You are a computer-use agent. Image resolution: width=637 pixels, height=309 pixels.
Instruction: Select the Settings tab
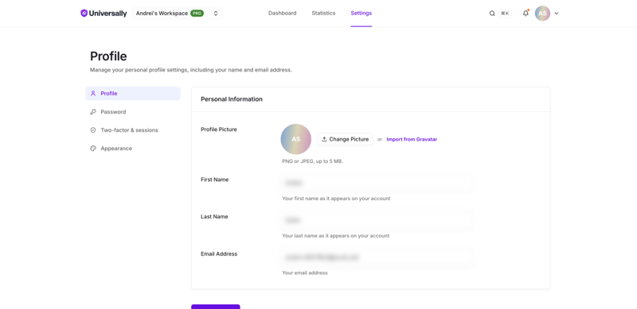point(361,13)
